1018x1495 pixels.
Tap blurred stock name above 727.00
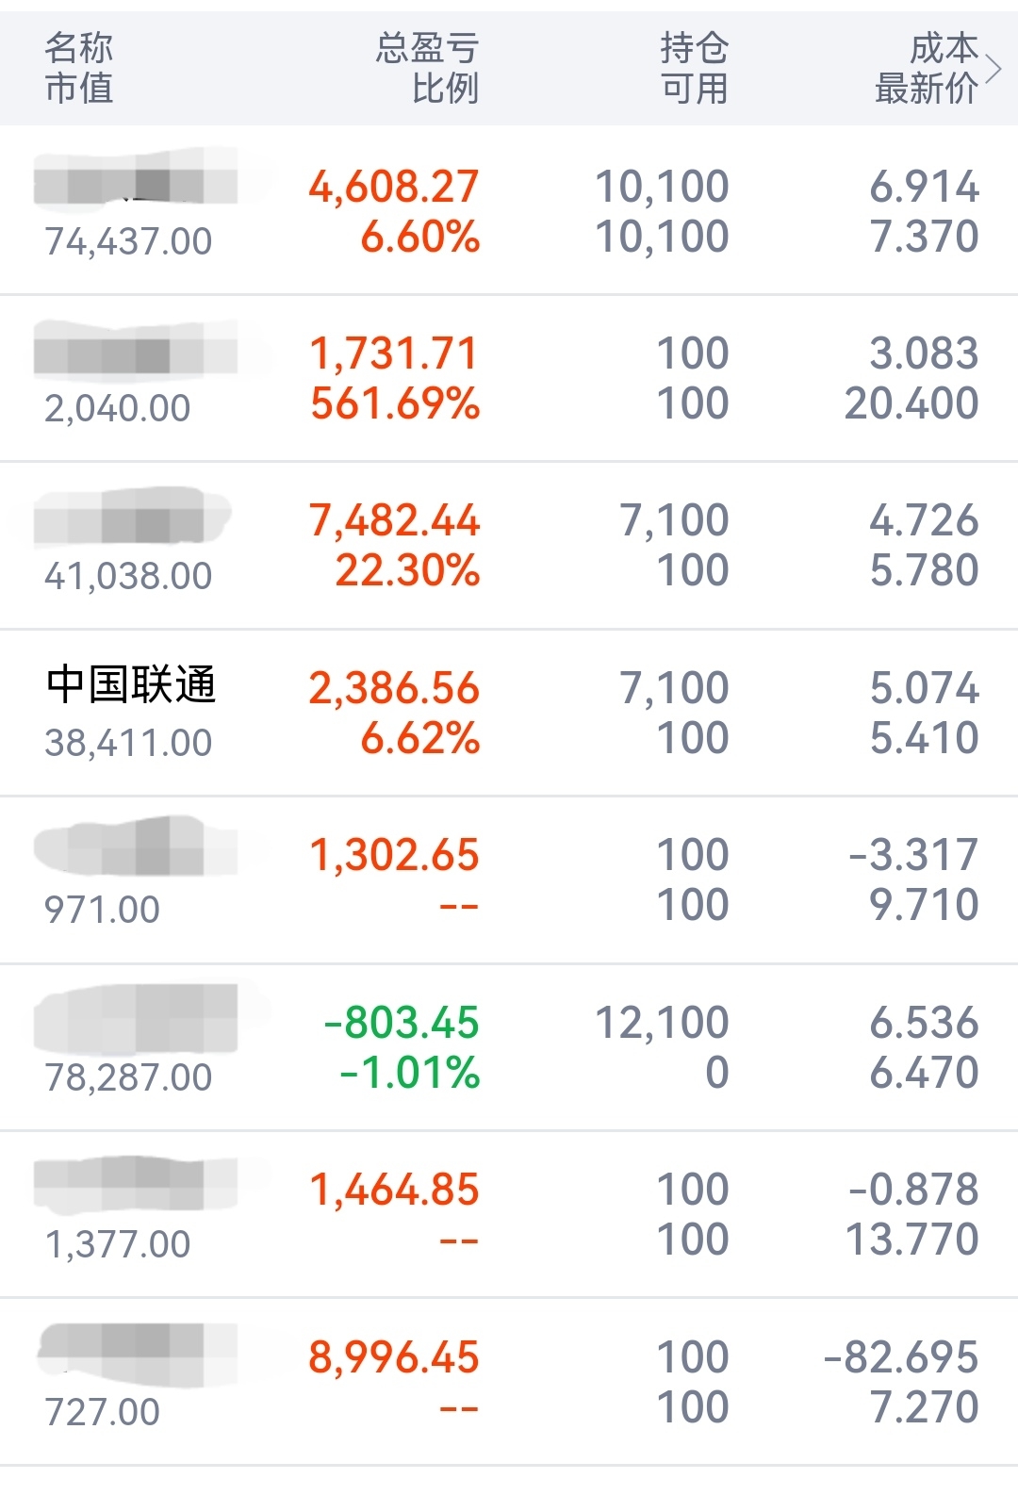coord(135,1355)
